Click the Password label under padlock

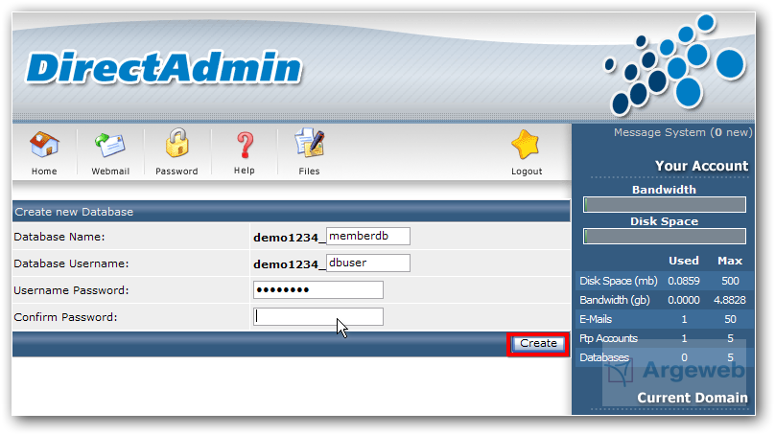[x=176, y=172]
